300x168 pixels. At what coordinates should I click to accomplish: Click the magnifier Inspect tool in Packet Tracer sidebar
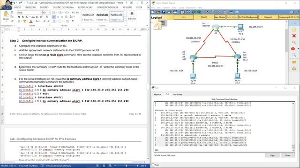coord(294,42)
